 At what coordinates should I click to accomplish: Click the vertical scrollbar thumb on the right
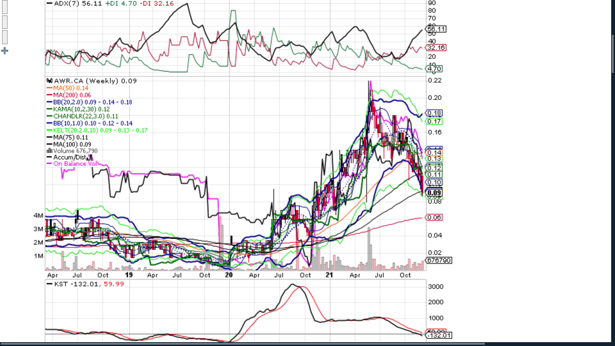612,53
